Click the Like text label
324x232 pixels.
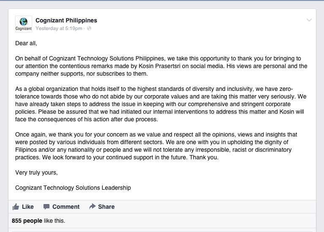point(28,207)
